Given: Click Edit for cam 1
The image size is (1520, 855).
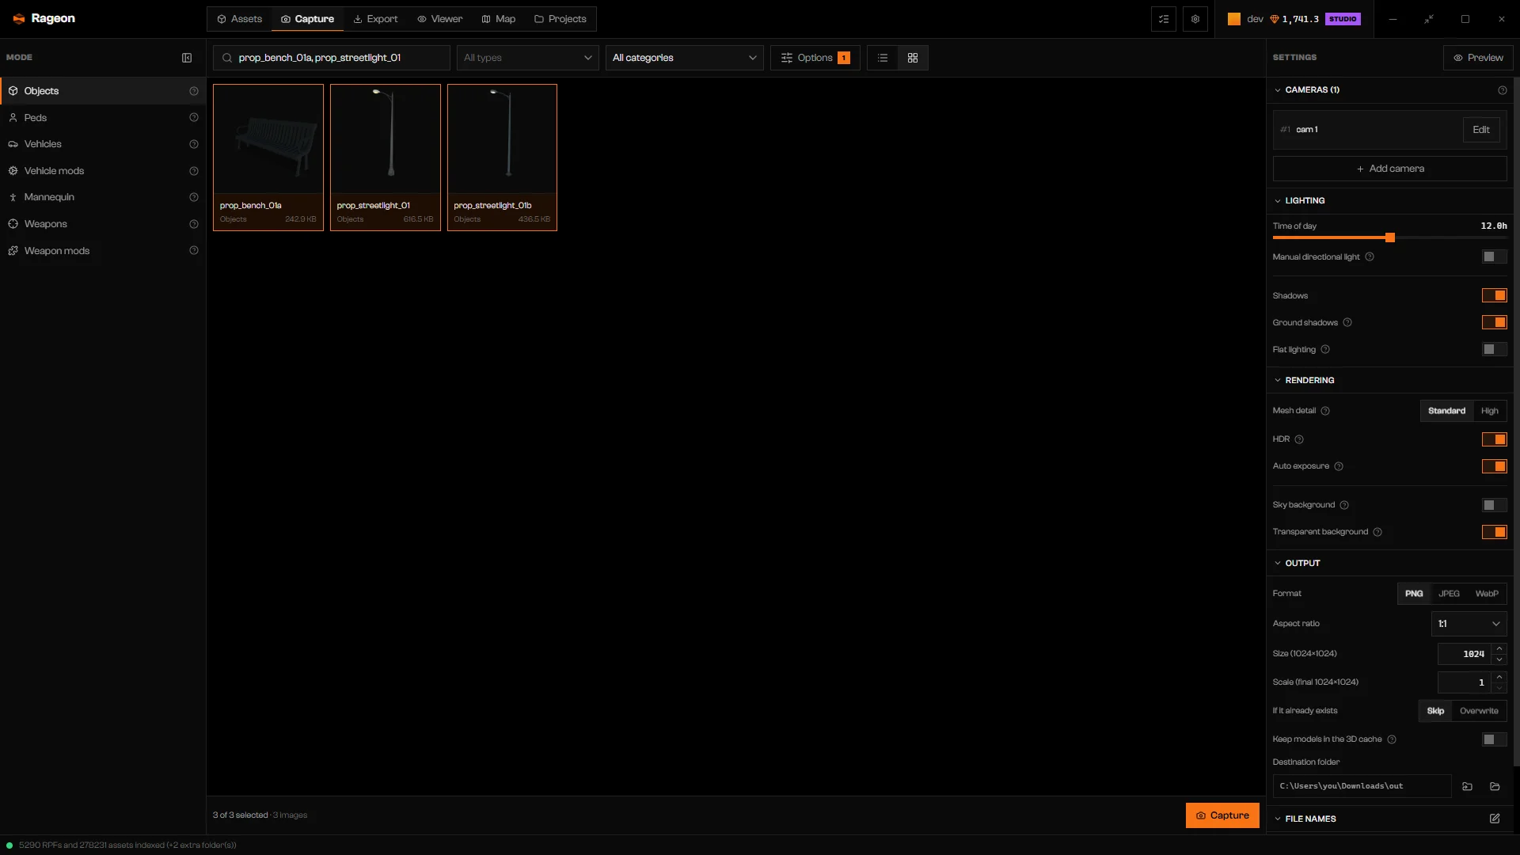Looking at the screenshot, I should click(1481, 130).
